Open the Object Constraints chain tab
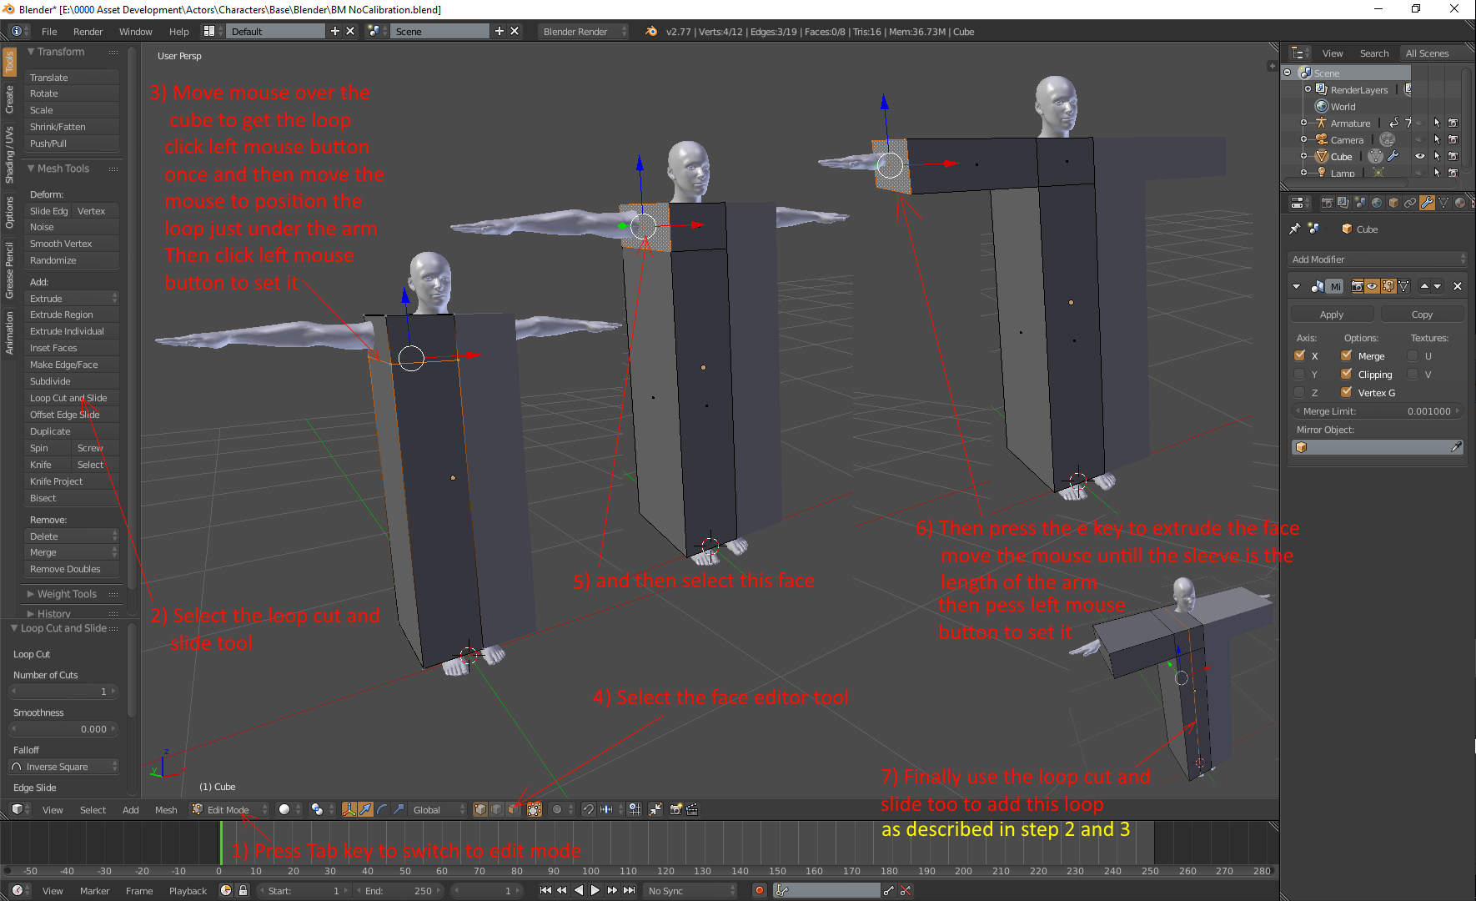 point(1410,203)
